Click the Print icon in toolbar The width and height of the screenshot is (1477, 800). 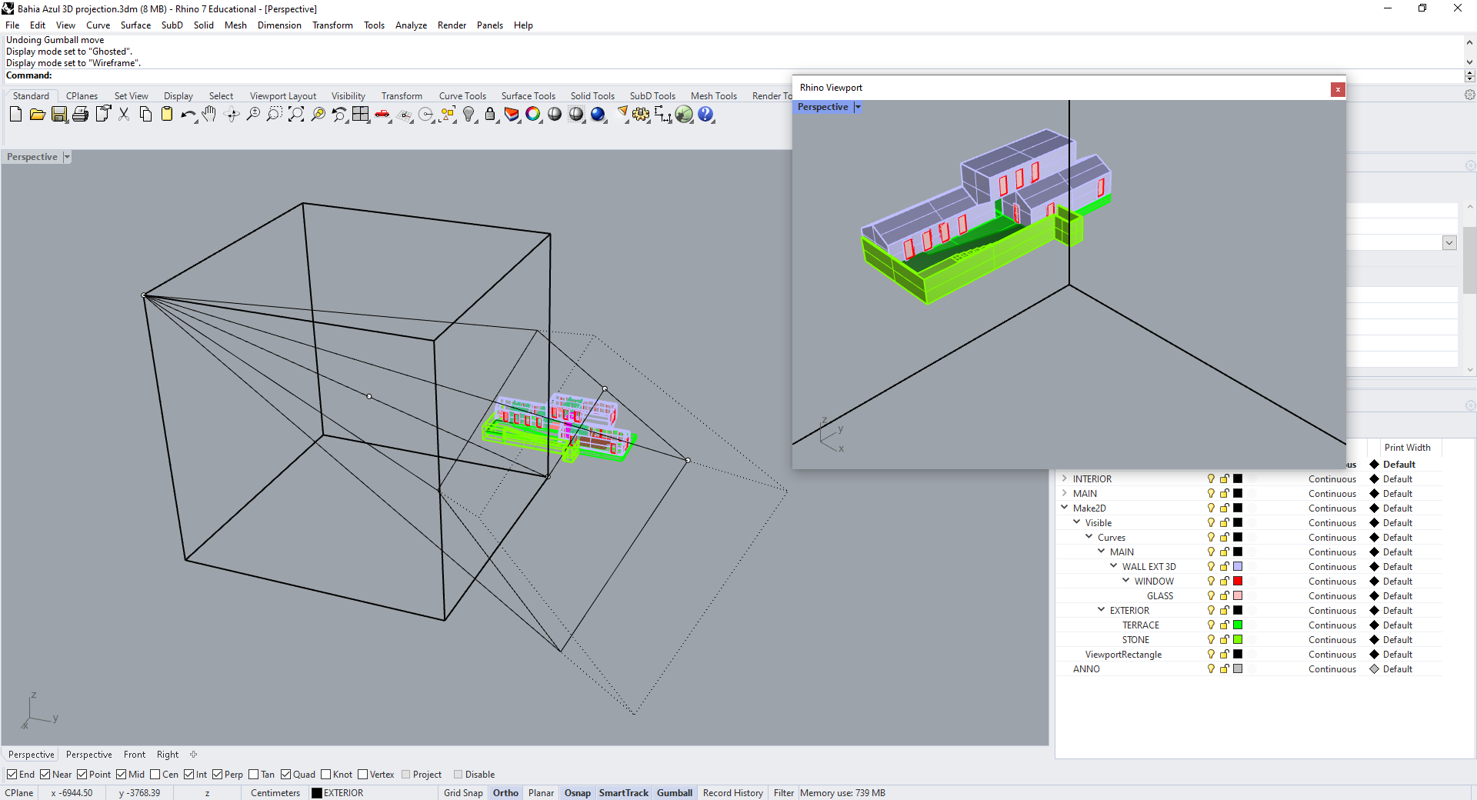pyautogui.click(x=80, y=115)
